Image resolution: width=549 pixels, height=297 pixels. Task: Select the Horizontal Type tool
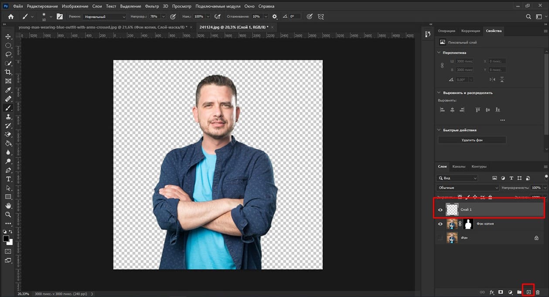pyautogui.click(x=8, y=179)
